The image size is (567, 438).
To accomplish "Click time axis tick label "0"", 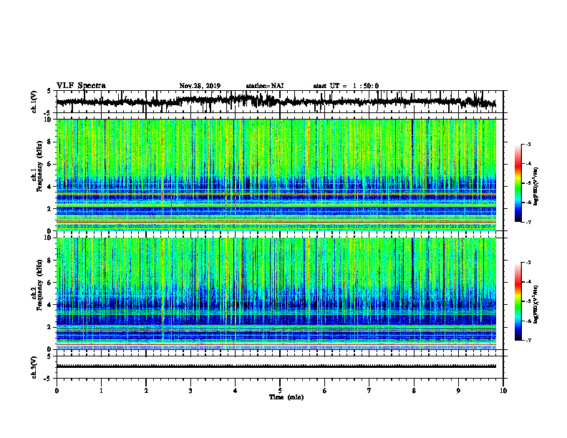I will pyautogui.click(x=57, y=391).
